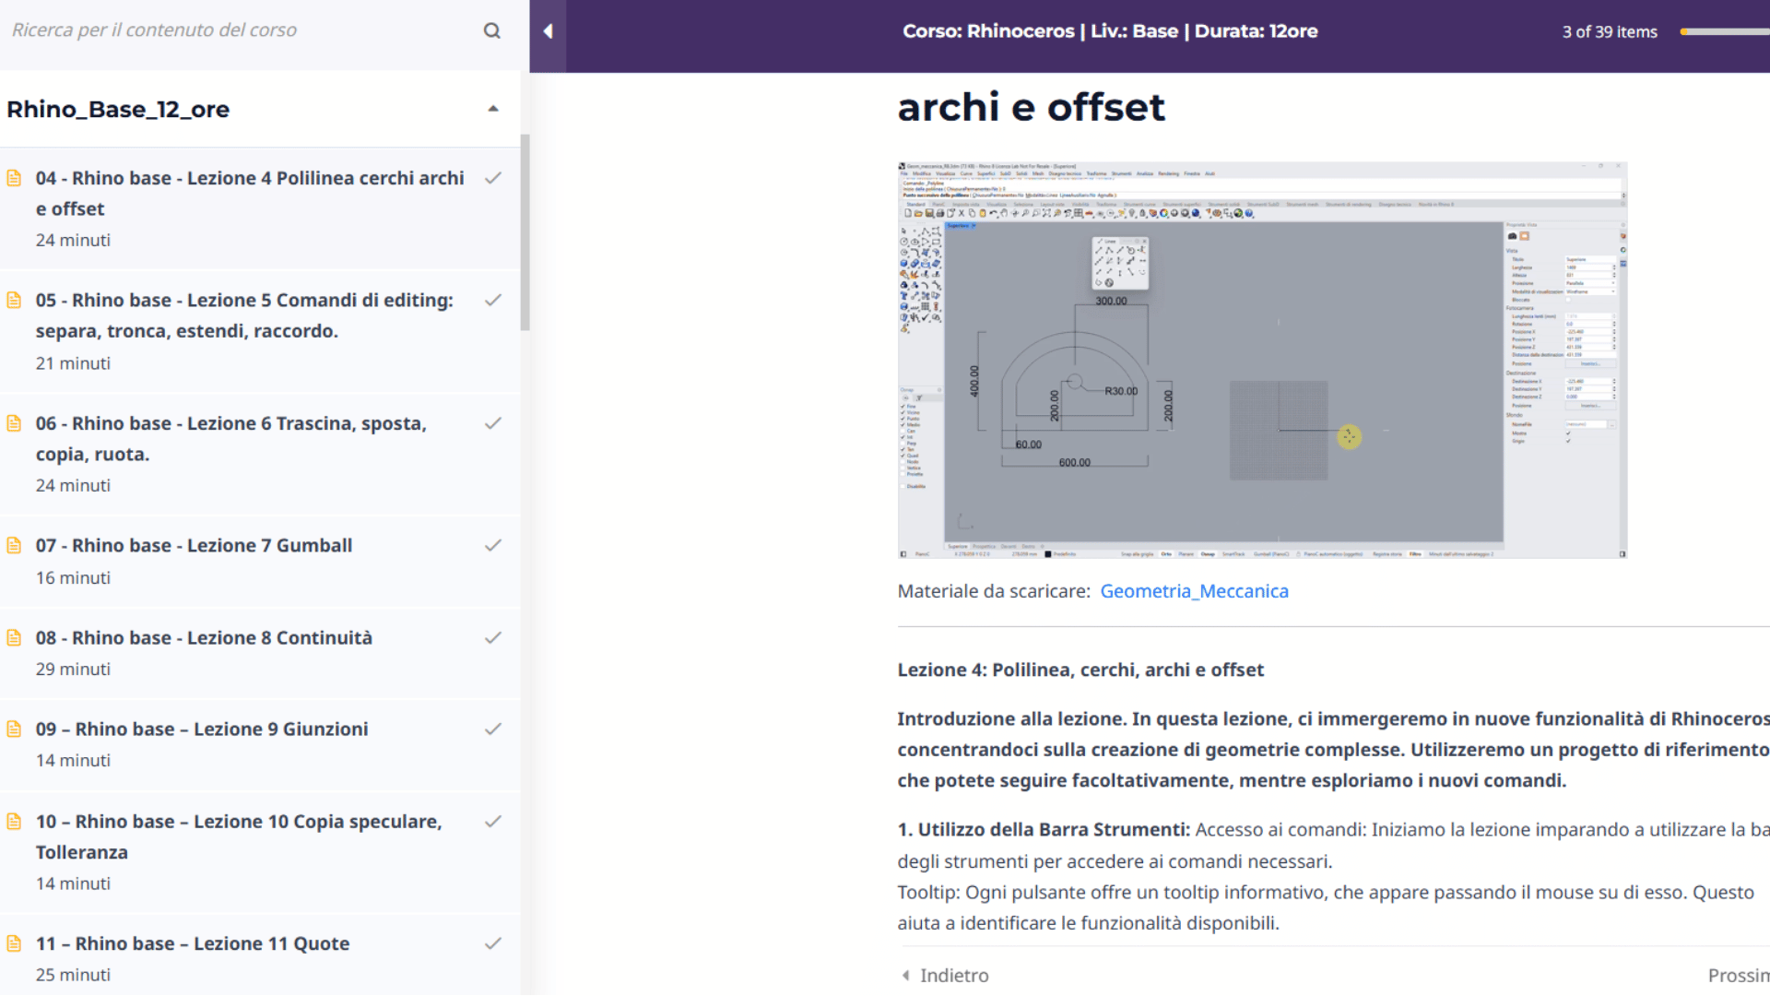The width and height of the screenshot is (1770, 996).
Task: Toggle completion checkmark for lesson 04
Action: 493,178
